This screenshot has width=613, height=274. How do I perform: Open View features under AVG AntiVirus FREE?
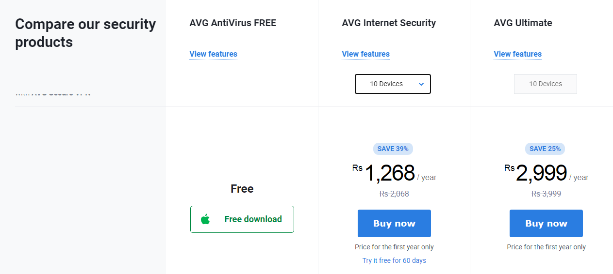click(213, 54)
